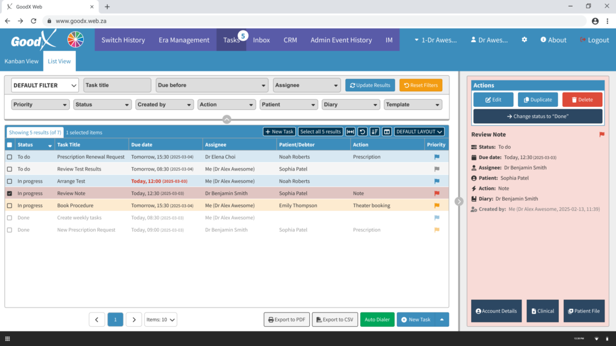
Task: Uncheck the Review Note row checkbox
Action: [x=10, y=193]
